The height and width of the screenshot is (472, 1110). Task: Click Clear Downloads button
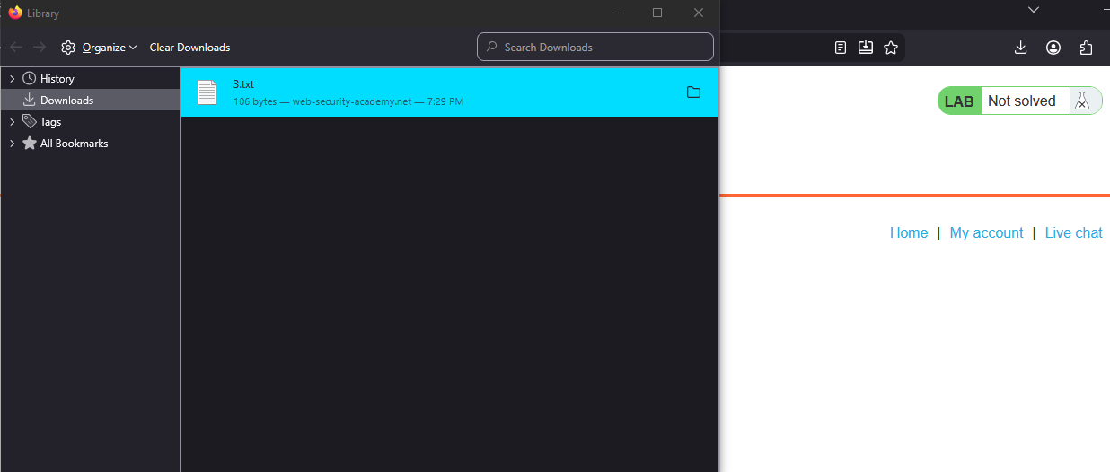pyautogui.click(x=189, y=48)
